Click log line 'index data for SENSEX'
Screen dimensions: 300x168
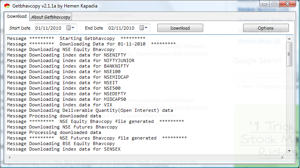(x=64, y=149)
